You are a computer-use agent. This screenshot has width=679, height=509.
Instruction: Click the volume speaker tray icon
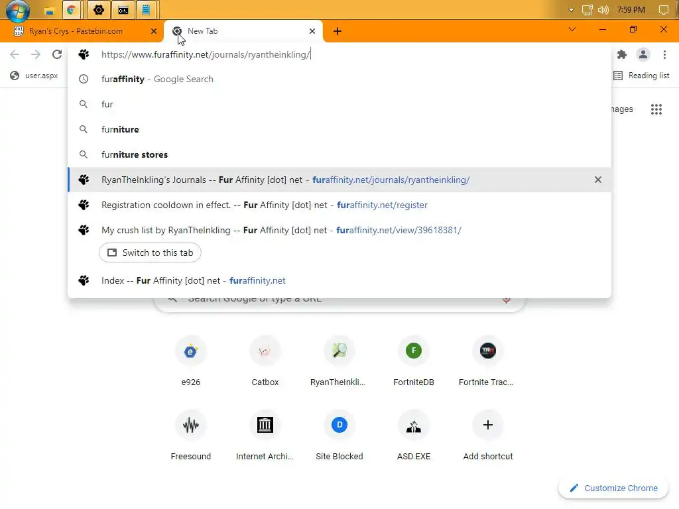coord(603,10)
